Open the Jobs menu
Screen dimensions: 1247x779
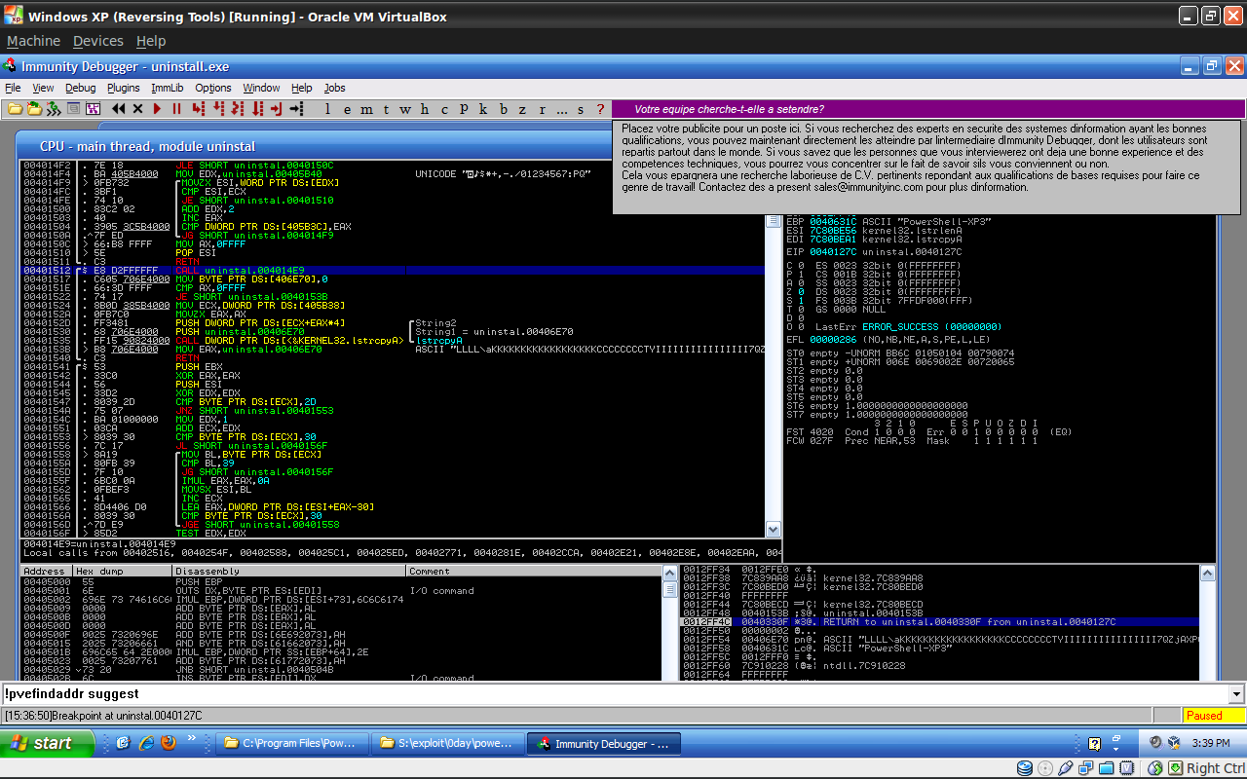(335, 88)
